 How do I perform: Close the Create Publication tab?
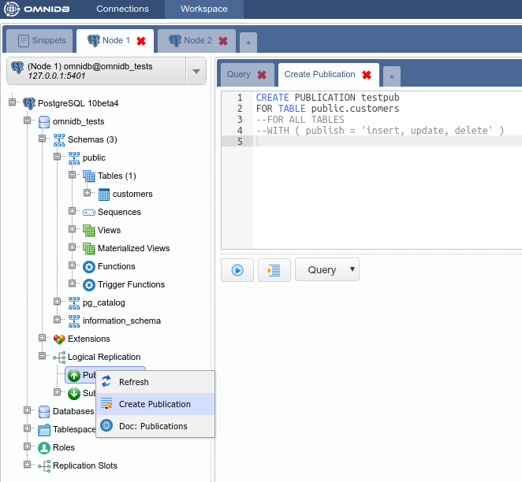tap(366, 75)
